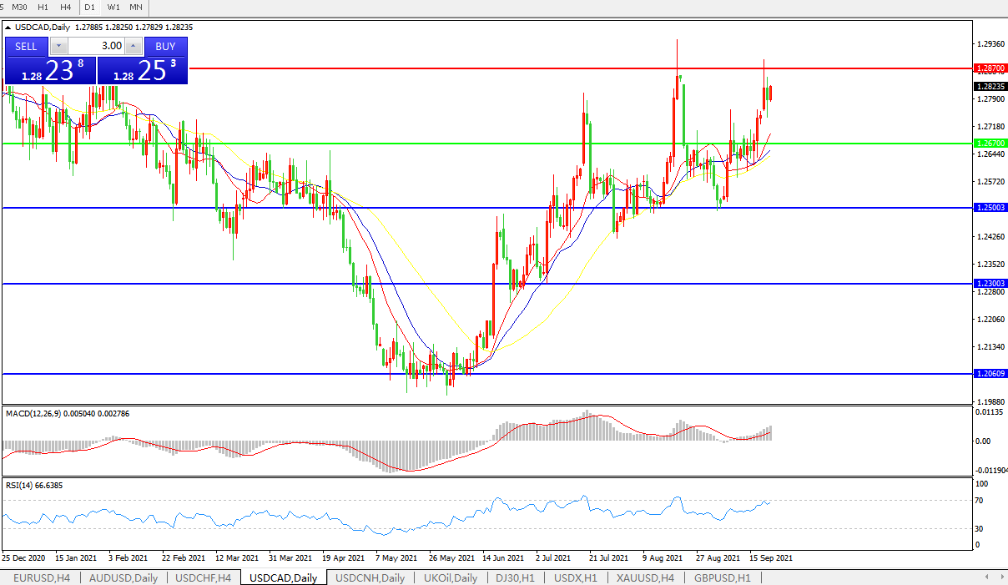Viewport: 1008px width, 585px height.
Task: Select the H1 timeframe
Action: (x=43, y=7)
